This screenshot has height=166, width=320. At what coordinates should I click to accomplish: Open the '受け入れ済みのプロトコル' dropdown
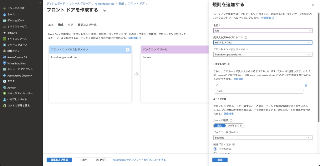pyautogui.click(x=263, y=42)
